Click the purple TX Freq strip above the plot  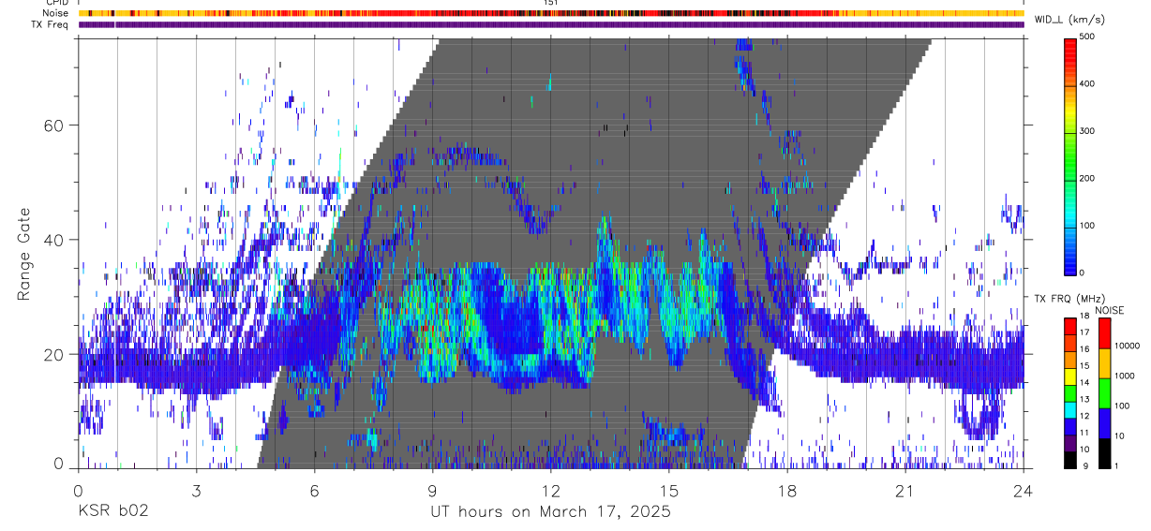pyautogui.click(x=551, y=24)
